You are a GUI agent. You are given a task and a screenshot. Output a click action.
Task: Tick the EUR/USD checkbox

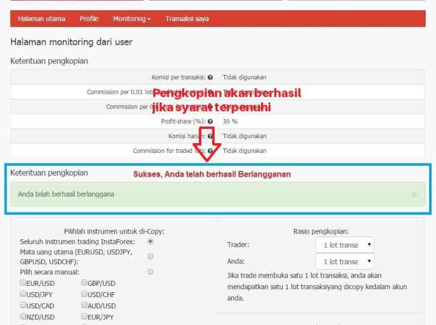(23, 282)
